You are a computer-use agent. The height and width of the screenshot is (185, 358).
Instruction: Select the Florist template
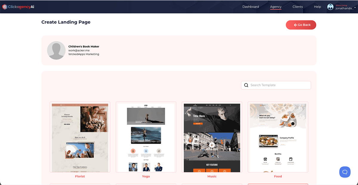(80, 137)
